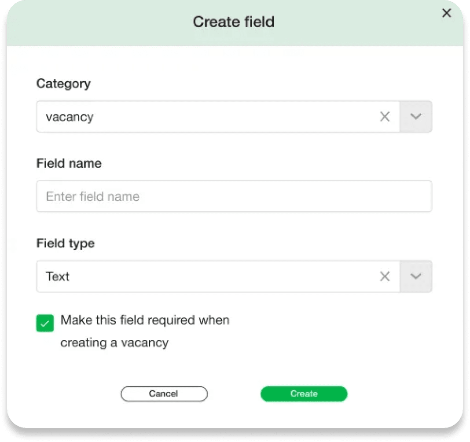Click the 'creating a vacancy' label text
This screenshot has width=470, height=442.
tap(114, 343)
